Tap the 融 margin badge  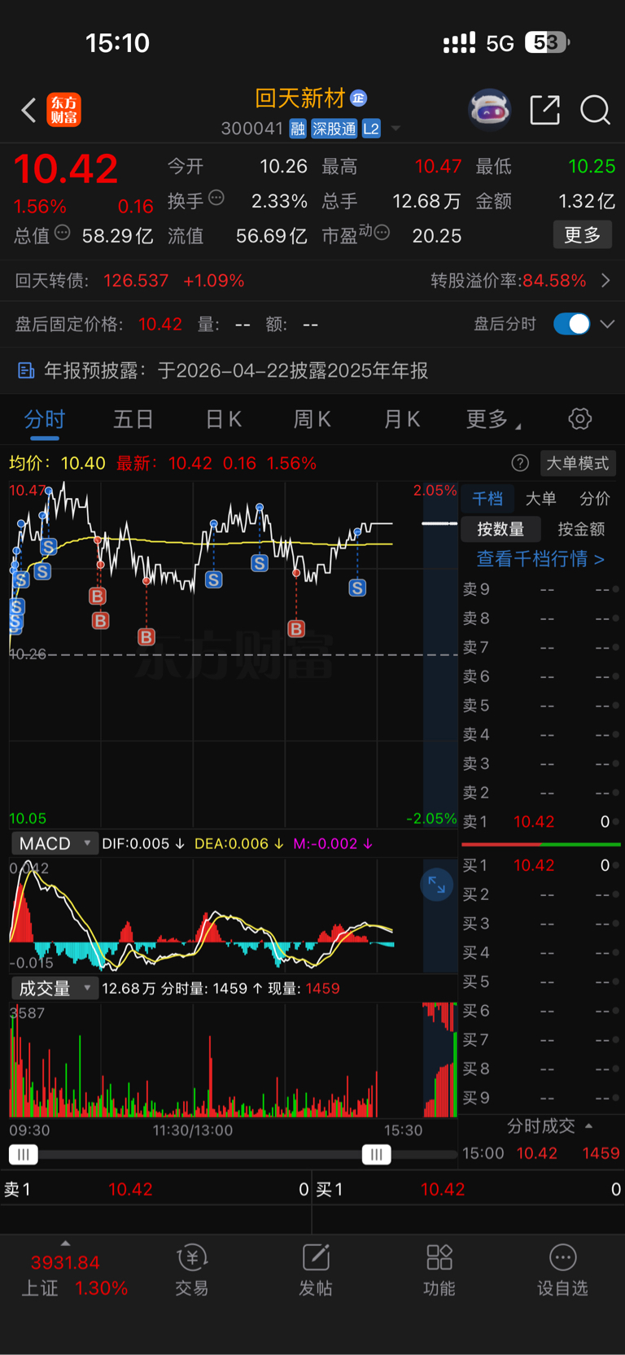coord(298,129)
